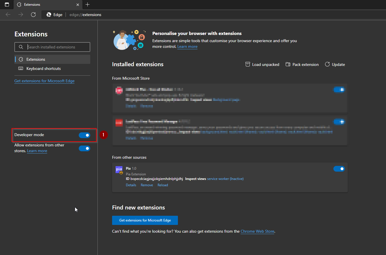Go back using the back arrow
The height and width of the screenshot is (255, 386).
(8, 15)
